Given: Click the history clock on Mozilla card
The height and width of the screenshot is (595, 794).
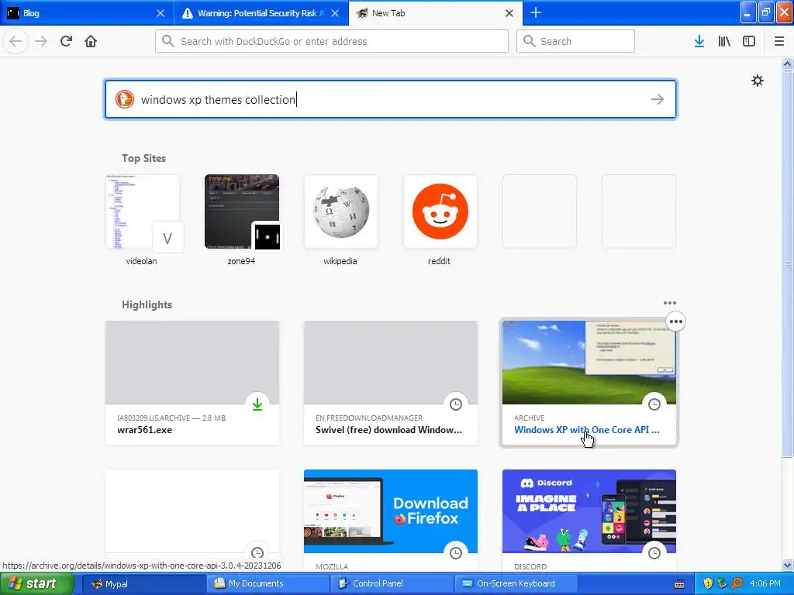Looking at the screenshot, I should [456, 553].
